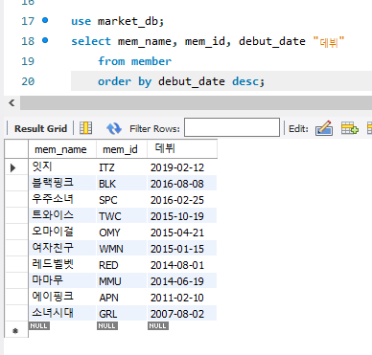
Task: Click the mem_name column header
Action: (62, 149)
